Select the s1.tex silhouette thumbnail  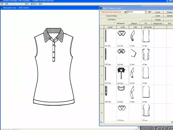pos(146,36)
